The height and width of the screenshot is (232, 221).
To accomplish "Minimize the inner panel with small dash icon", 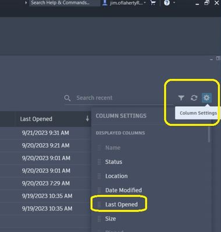I will point(211,59).
